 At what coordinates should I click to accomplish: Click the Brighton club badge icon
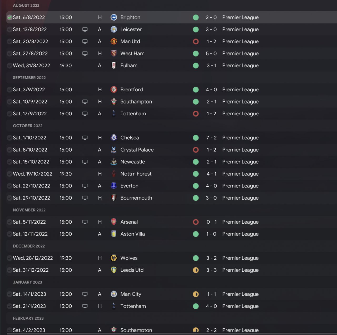click(114, 17)
